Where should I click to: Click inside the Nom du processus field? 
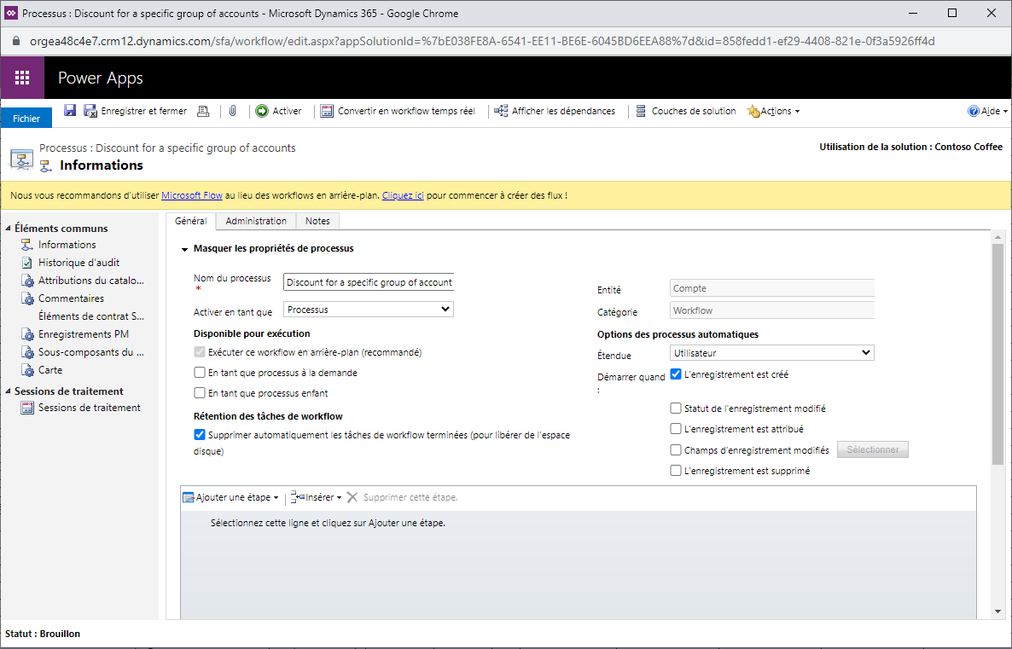click(x=368, y=281)
